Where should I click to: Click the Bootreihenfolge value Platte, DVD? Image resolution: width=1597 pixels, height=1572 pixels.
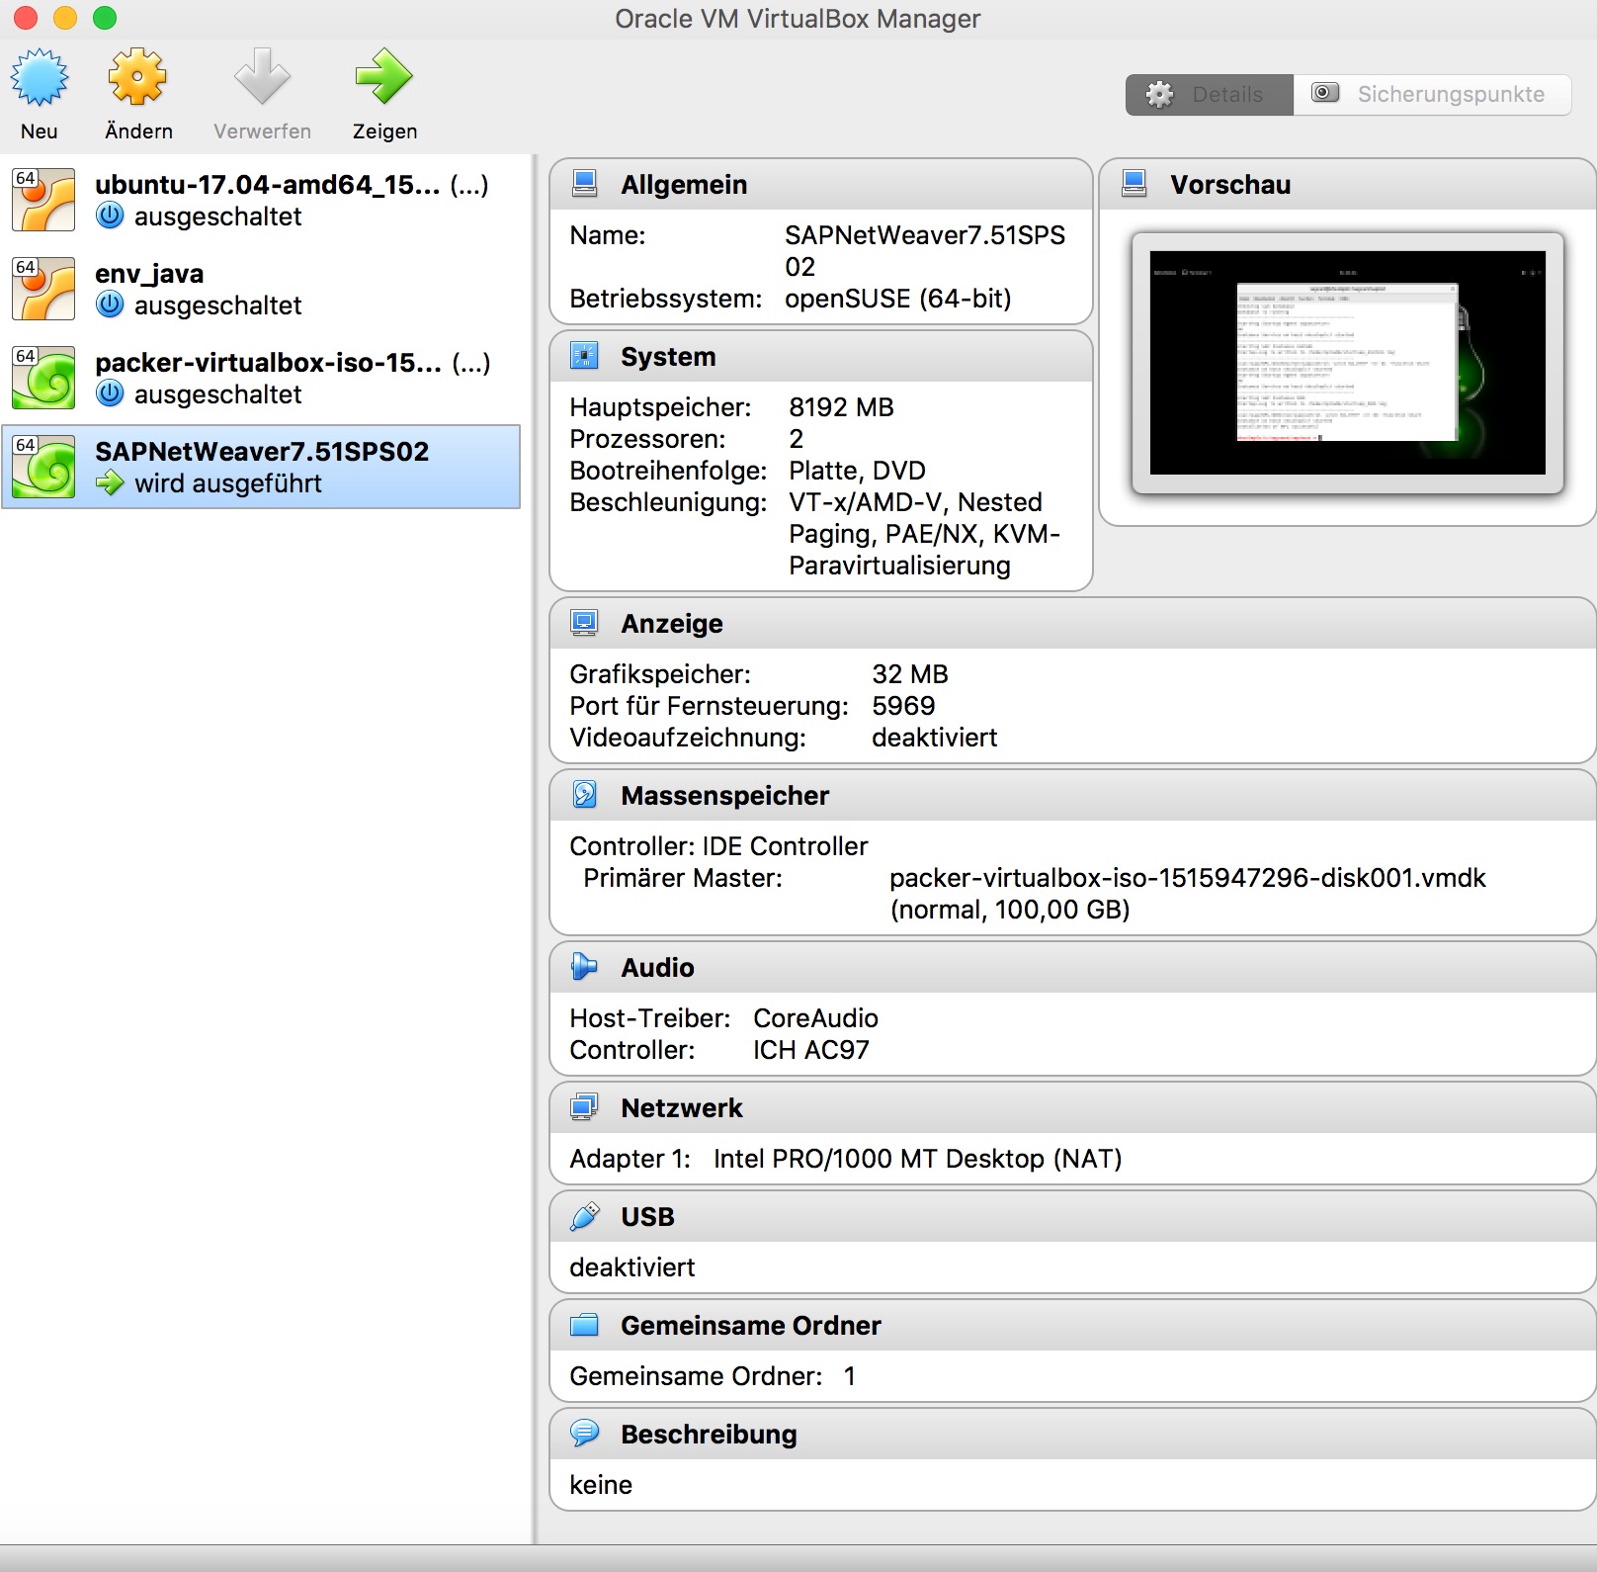pos(857,471)
